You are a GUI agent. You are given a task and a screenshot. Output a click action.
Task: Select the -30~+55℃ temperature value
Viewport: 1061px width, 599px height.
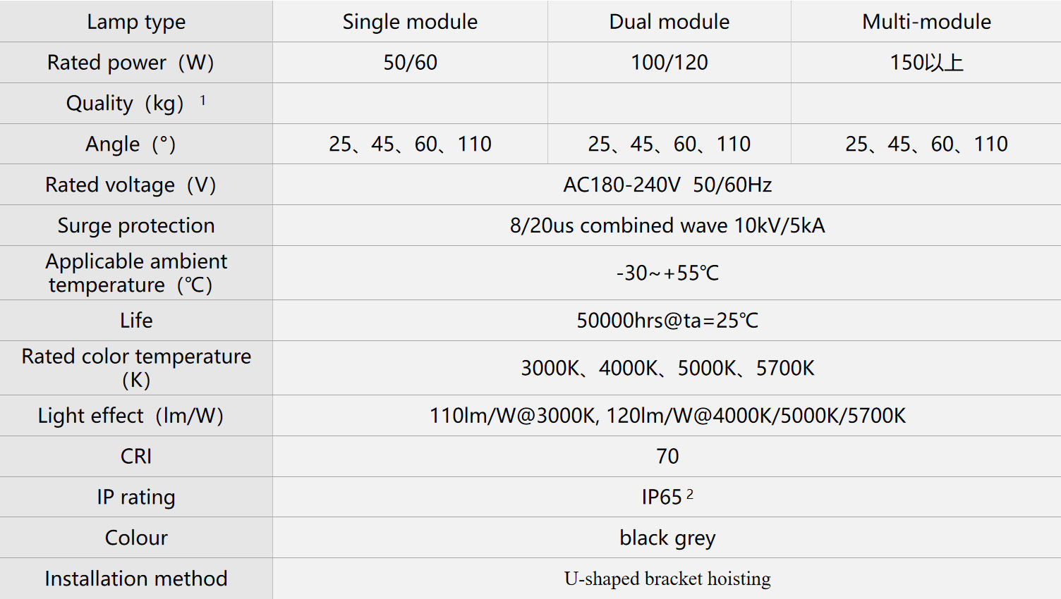click(667, 273)
